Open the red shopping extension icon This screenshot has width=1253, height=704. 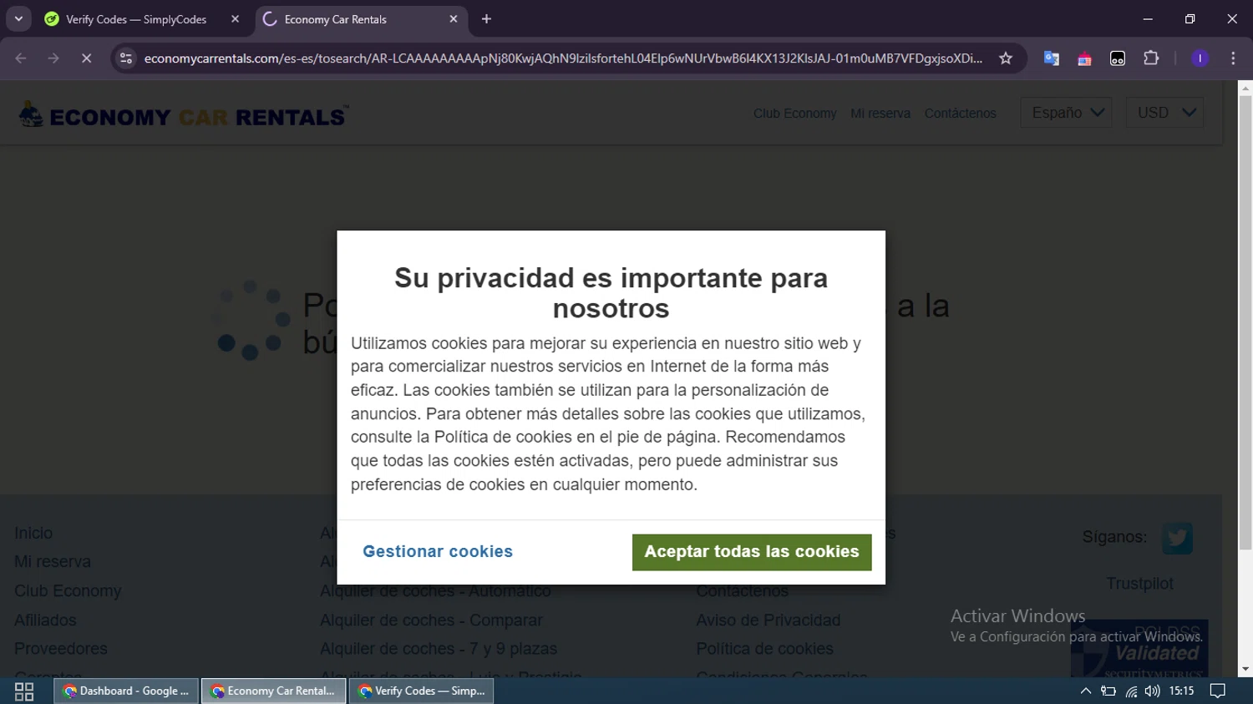[x=1084, y=58]
